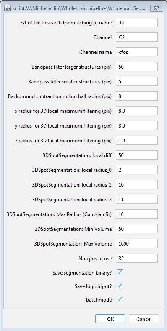Click '3DSpotSegmentation: local diff' label
Image resolution: width=167 pixels, height=331 pixels.
tap(77, 155)
